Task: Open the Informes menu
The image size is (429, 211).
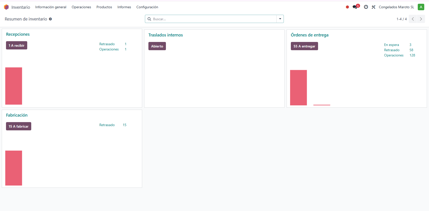Action: [x=124, y=7]
